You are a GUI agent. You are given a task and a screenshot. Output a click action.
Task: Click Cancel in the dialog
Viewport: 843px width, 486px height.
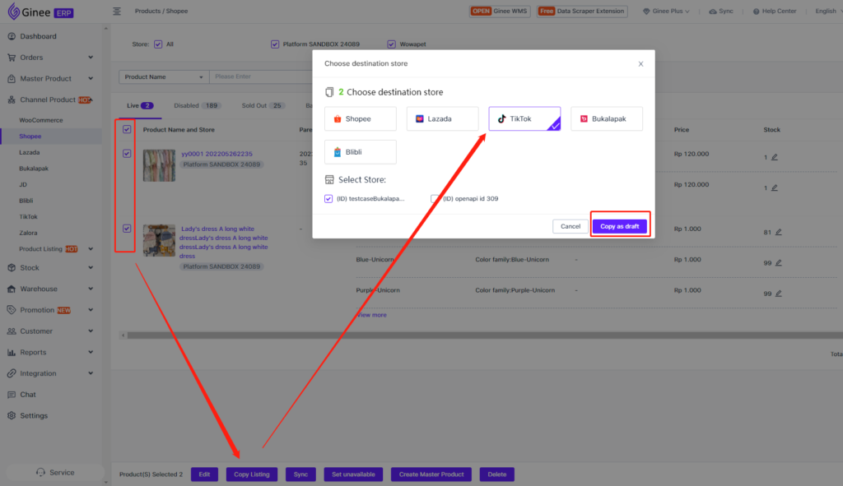pyautogui.click(x=571, y=226)
